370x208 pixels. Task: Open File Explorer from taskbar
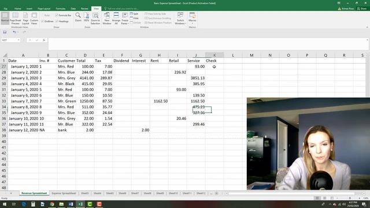click(x=61, y=204)
